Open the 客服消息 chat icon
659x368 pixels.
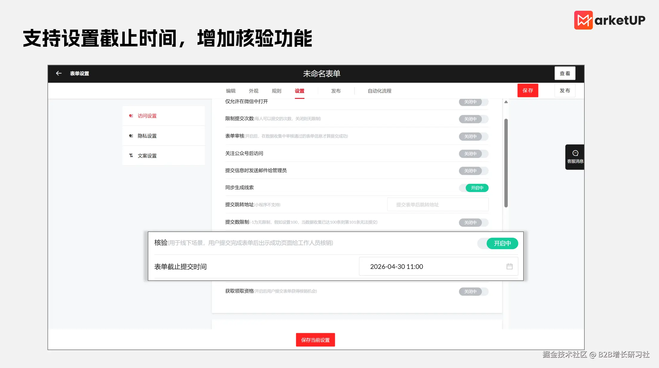pos(575,153)
